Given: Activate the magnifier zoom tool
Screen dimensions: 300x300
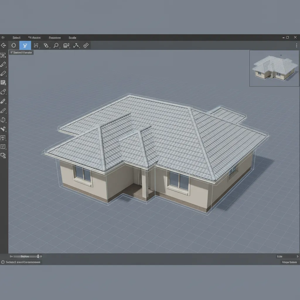Looking at the screenshot, I should [56, 45].
